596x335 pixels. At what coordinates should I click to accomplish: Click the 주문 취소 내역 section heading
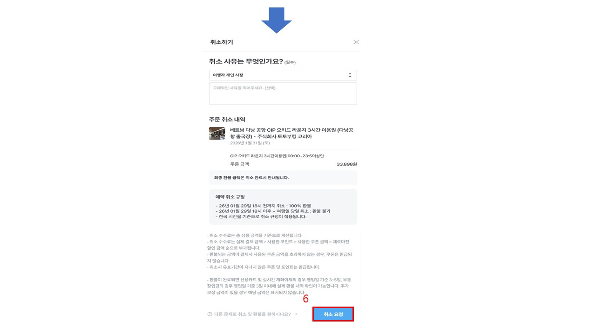[x=227, y=120]
